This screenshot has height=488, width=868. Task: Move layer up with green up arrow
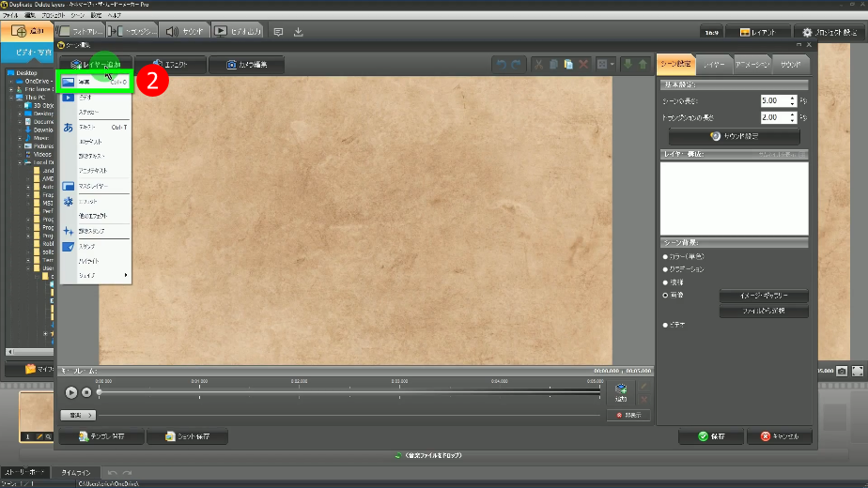point(643,65)
